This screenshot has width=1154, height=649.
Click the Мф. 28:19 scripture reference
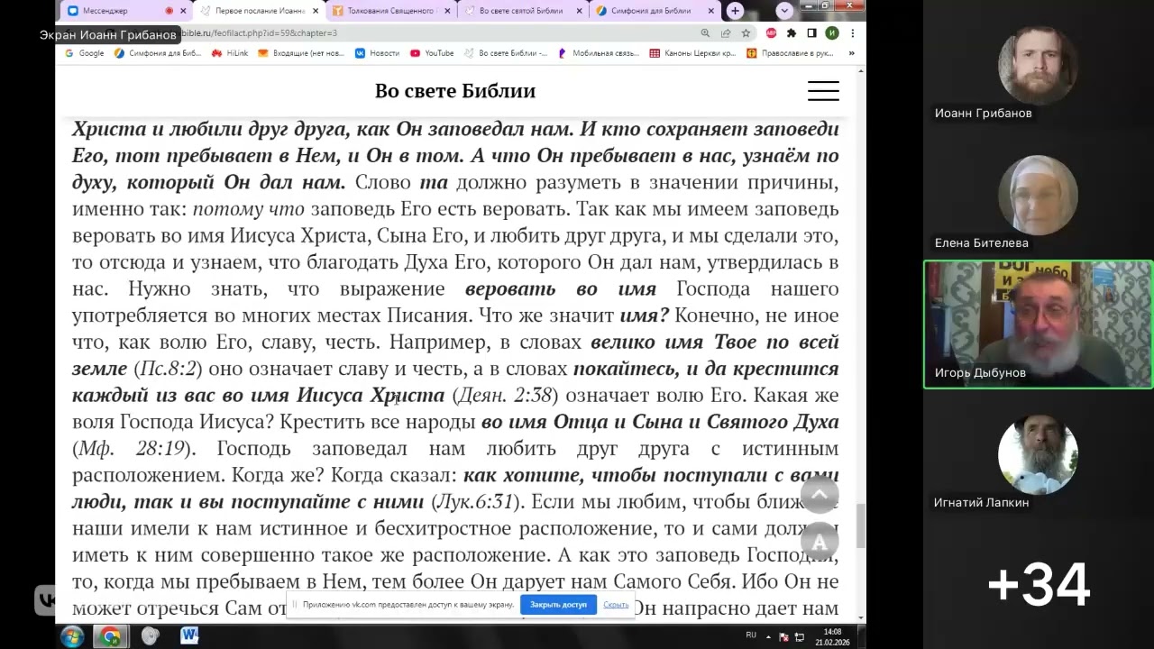[x=132, y=448]
